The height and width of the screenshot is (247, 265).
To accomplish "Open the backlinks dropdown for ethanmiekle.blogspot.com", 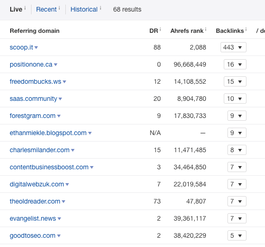I will (237, 133).
